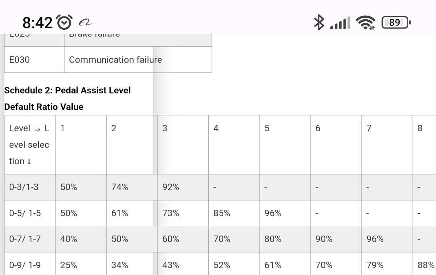The image size is (436, 275).
Task: Select the Level selection header cell
Action: [x=30, y=145]
